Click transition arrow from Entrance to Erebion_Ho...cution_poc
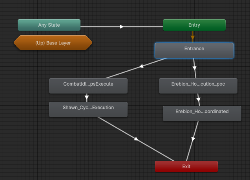This screenshot has width=250, height=180. pos(195,69)
